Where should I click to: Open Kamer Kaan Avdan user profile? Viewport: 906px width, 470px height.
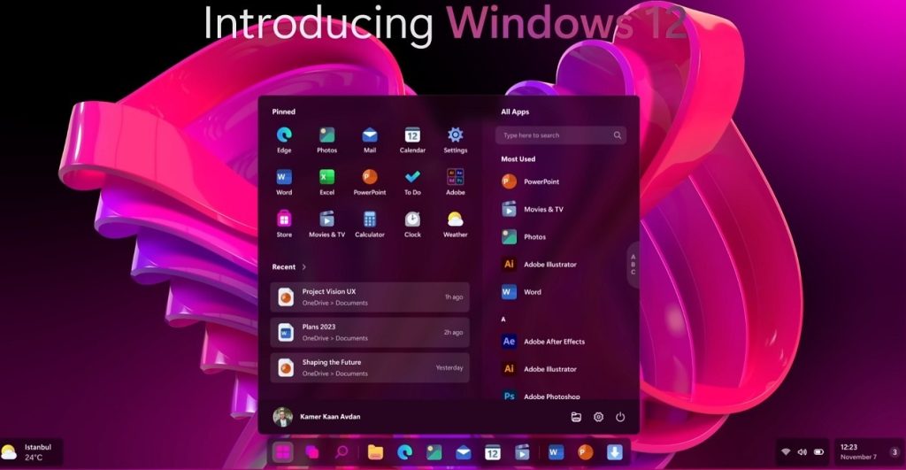pos(317,417)
